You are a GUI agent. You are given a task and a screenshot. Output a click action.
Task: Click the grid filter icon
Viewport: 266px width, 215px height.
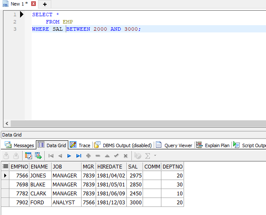coord(138,156)
